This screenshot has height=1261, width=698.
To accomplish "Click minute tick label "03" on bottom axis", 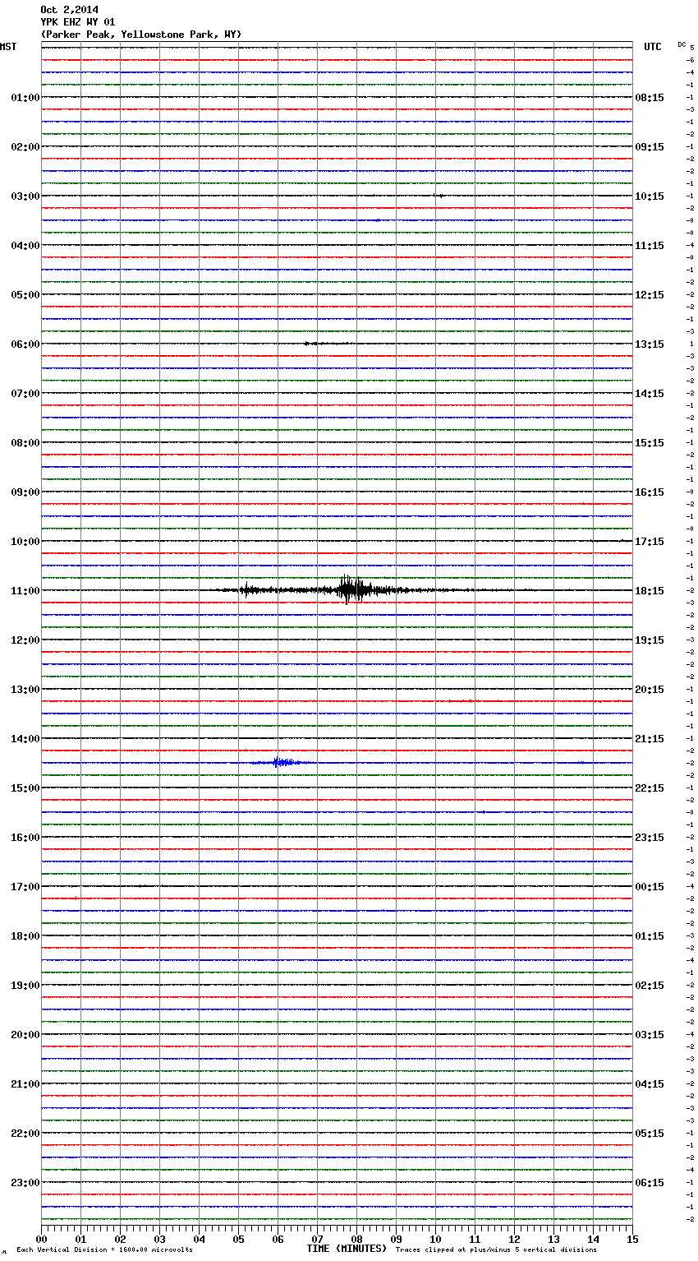I will coord(159,1240).
